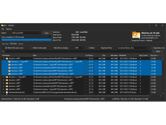Switch to the File View tab
Viewport: 166px width, 125px height.
[x=14, y=44]
